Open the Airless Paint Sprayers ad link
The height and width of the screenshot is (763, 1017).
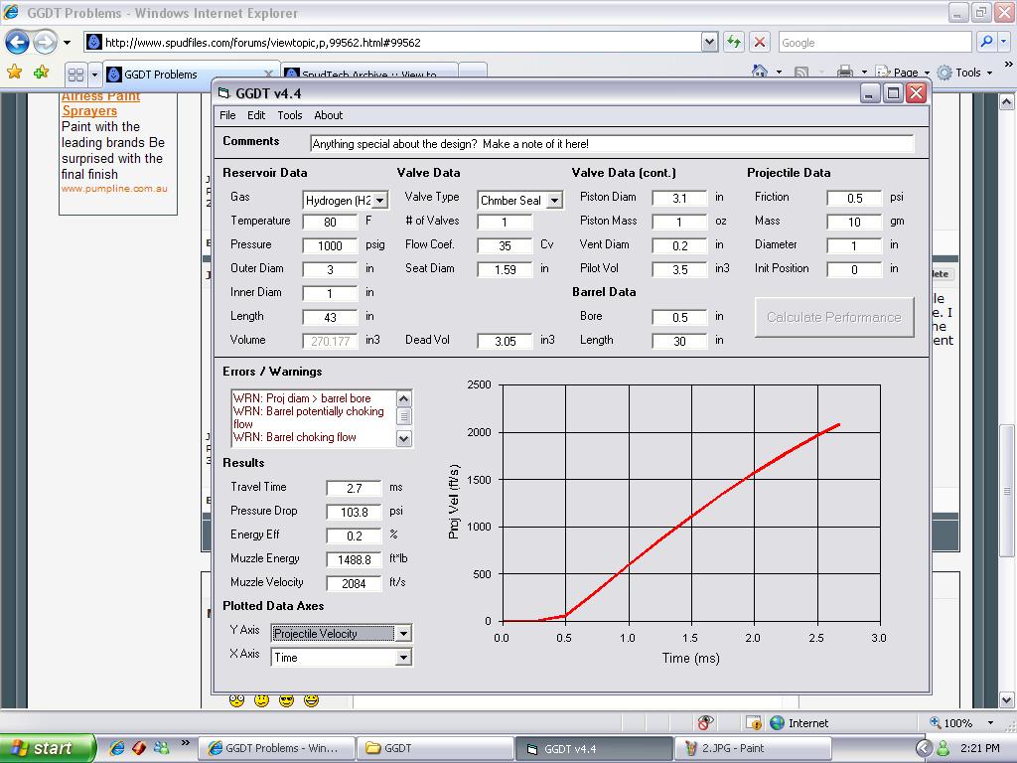pyautogui.click(x=100, y=103)
